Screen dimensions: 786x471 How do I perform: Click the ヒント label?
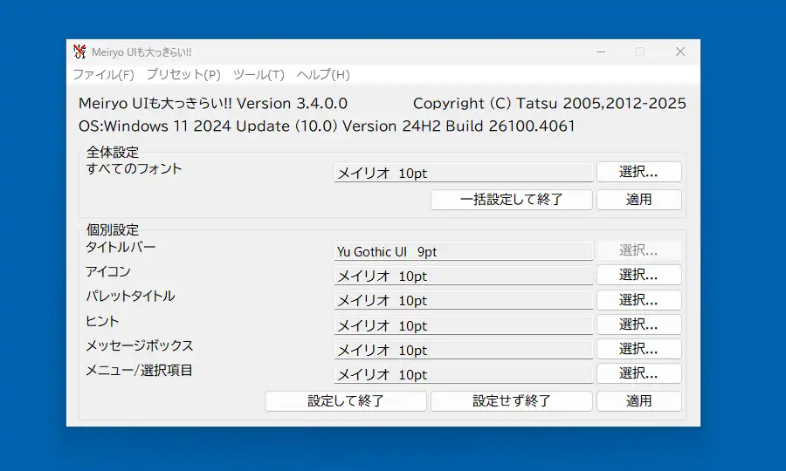point(102,321)
